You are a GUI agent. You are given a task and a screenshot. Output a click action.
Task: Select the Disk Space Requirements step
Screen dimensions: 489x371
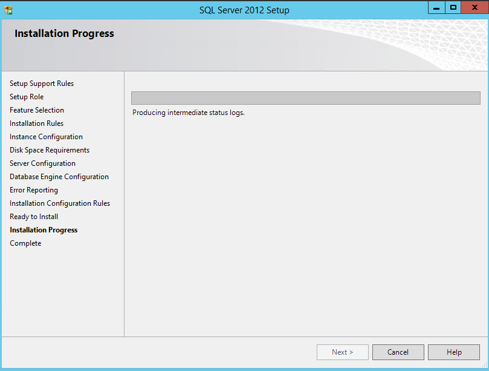pyautogui.click(x=50, y=150)
